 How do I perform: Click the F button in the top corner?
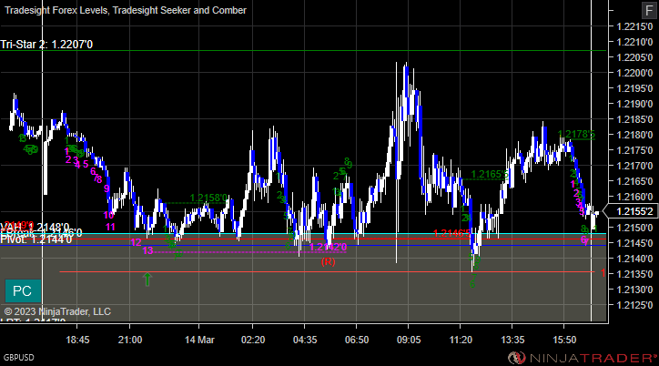tap(649, 10)
